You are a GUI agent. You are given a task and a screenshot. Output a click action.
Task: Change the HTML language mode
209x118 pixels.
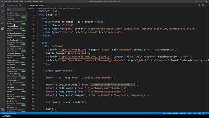[x=199, y=113]
